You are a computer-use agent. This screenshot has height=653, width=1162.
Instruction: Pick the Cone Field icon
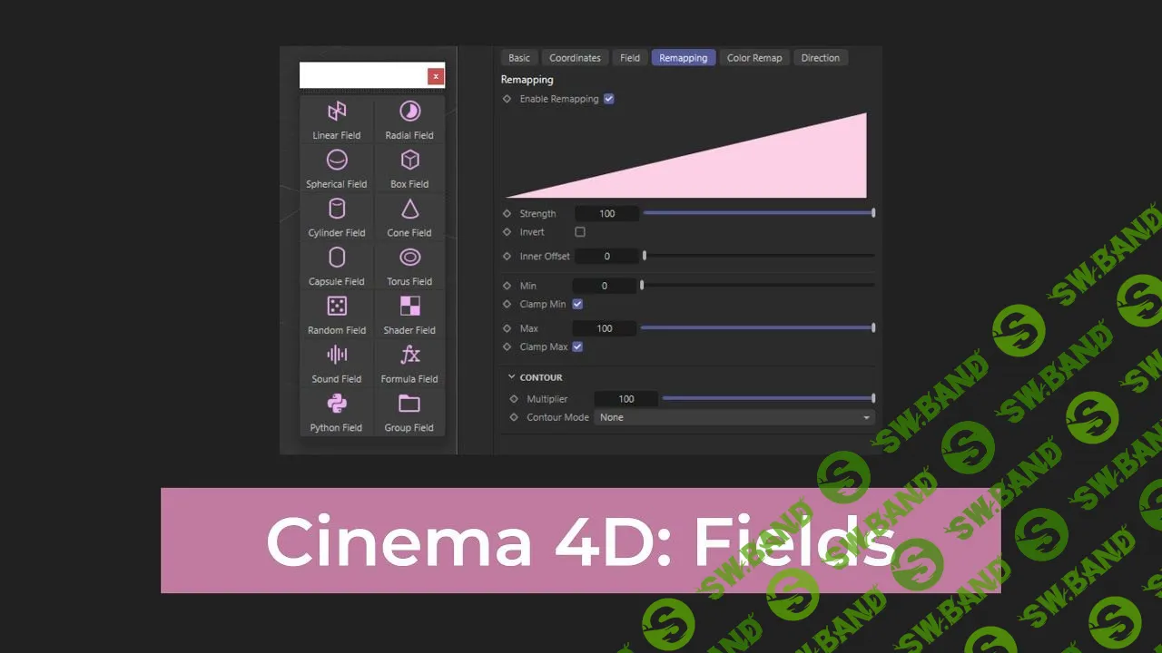tap(410, 209)
